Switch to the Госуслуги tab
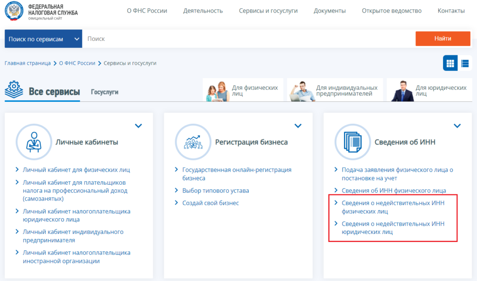This screenshot has width=477, height=281. (104, 92)
